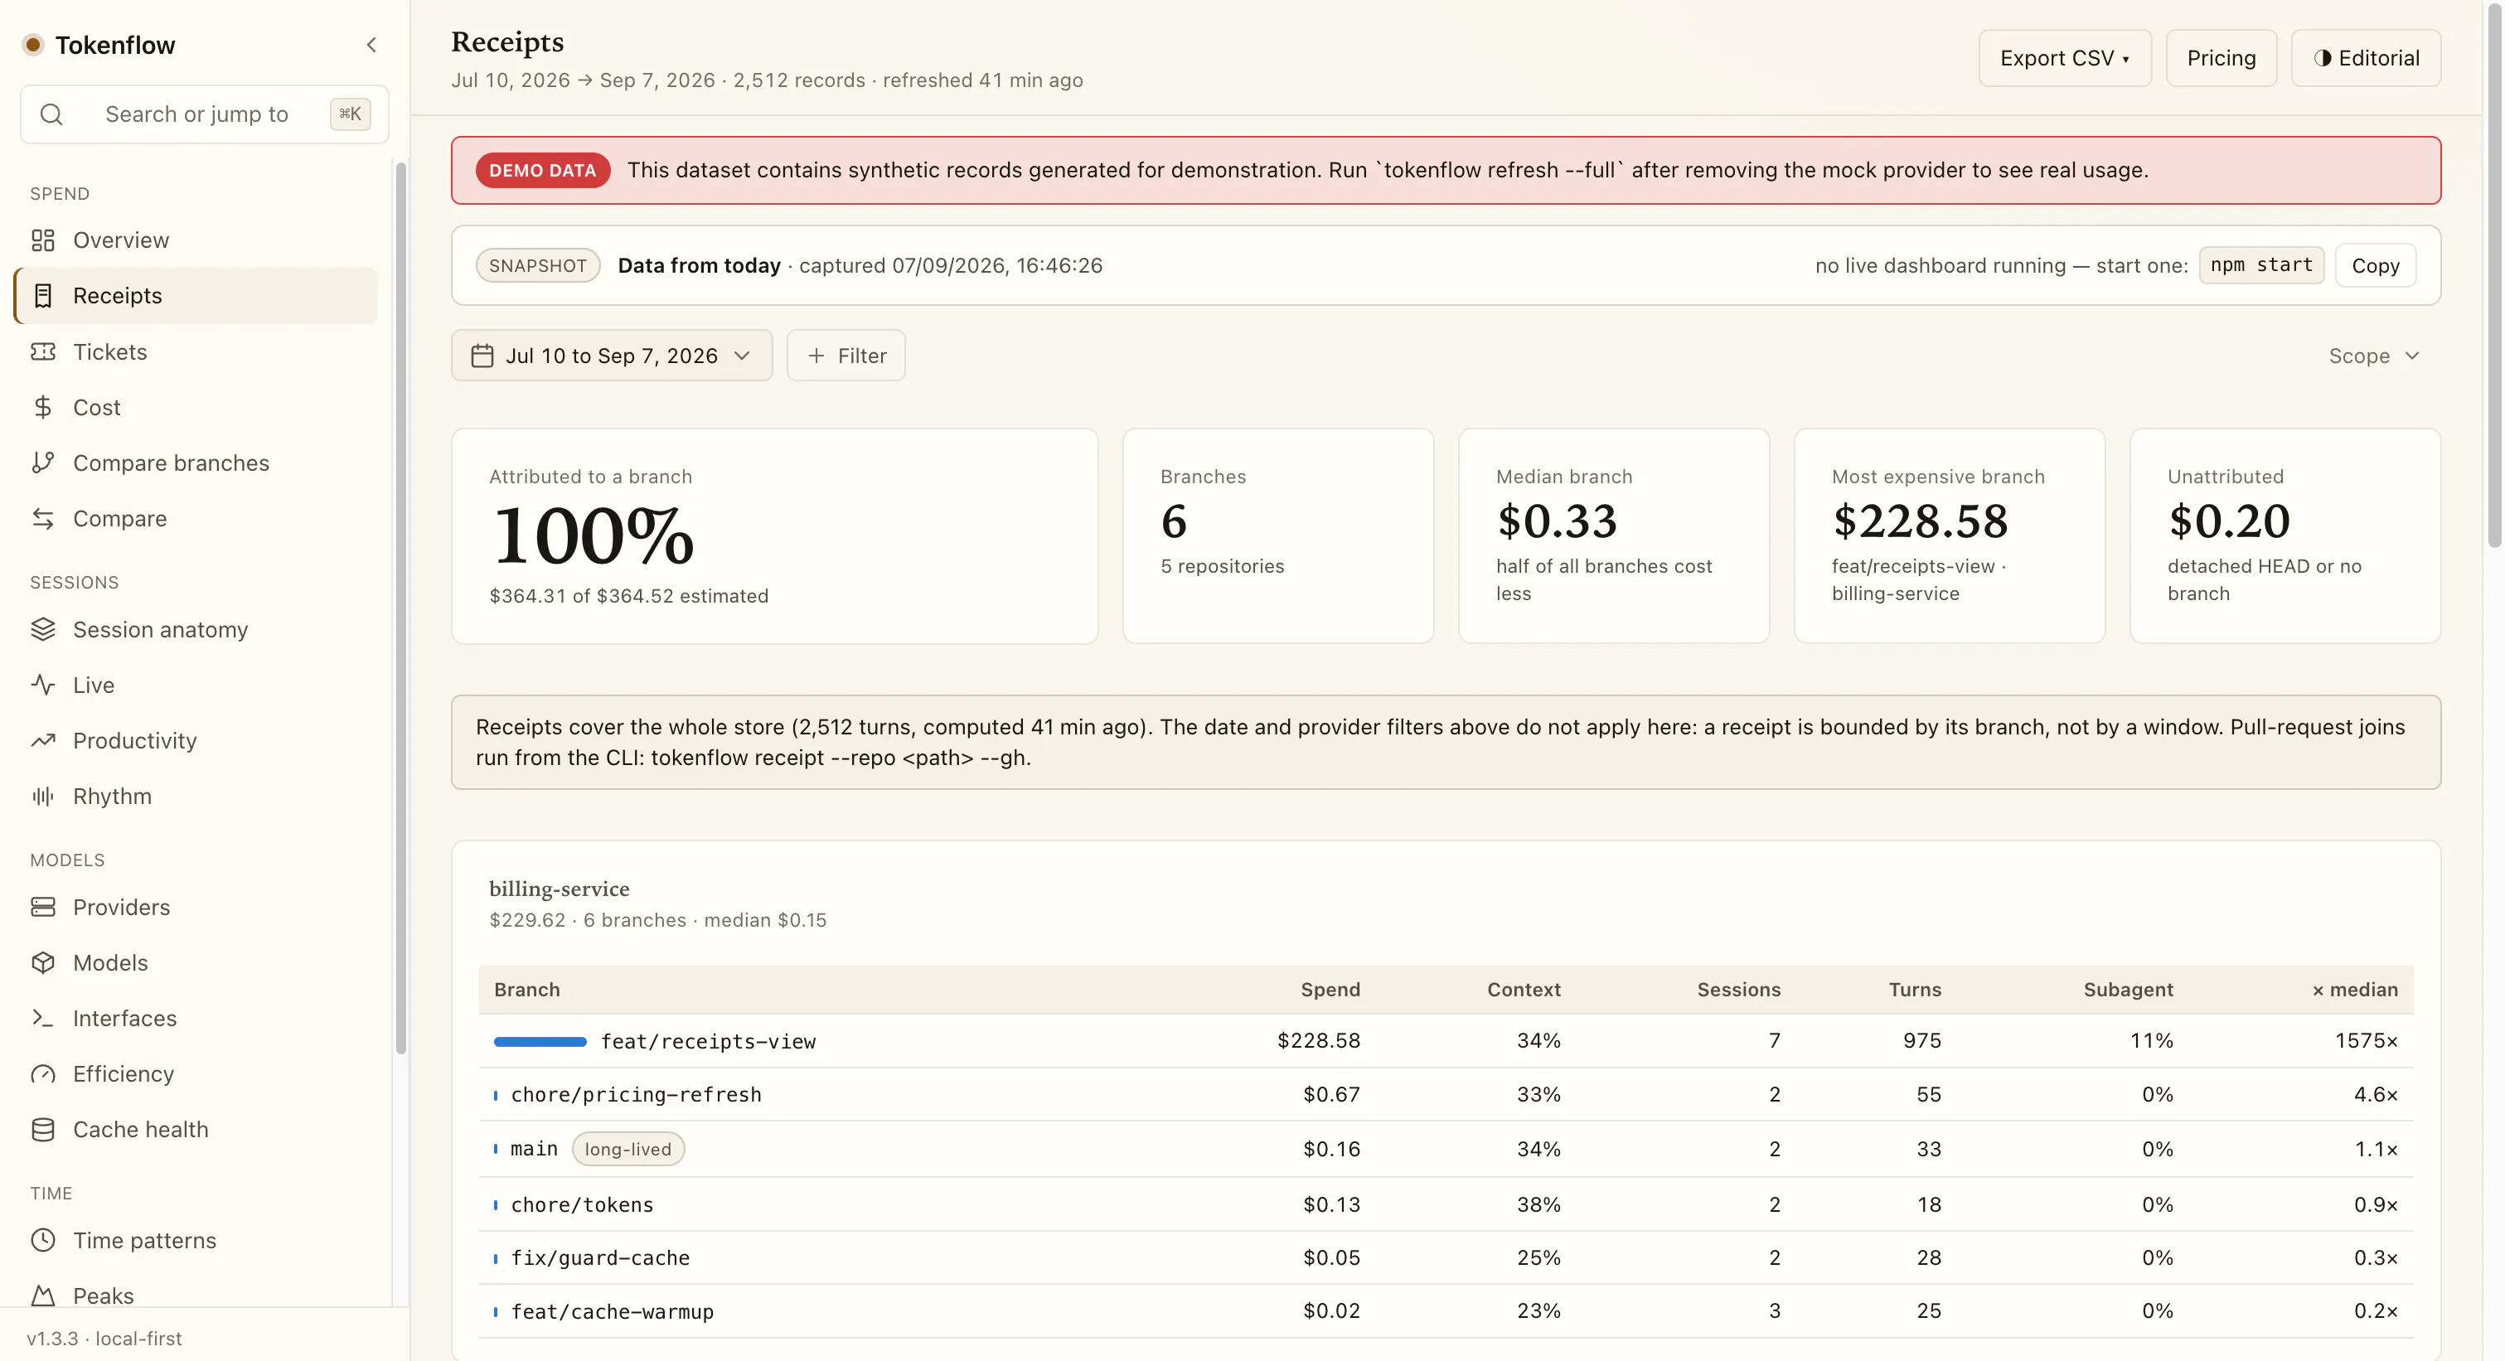Screen dimensions: 2505x1361
Task: Click the Cost dollar icon
Action: (43, 406)
